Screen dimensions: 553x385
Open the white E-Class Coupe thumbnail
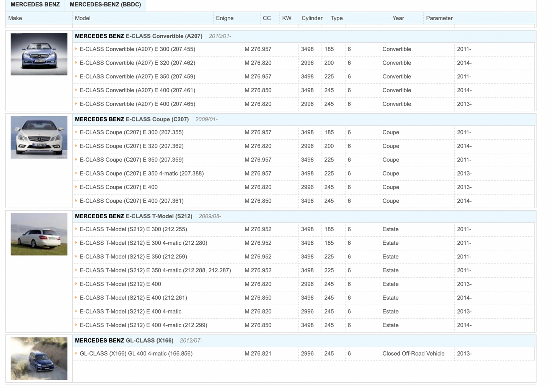[x=39, y=137]
